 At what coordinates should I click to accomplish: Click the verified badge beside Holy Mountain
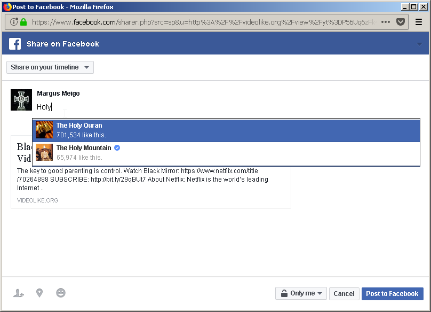117,148
